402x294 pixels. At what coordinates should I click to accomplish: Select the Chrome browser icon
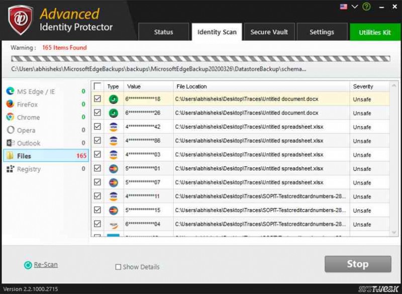(11, 117)
